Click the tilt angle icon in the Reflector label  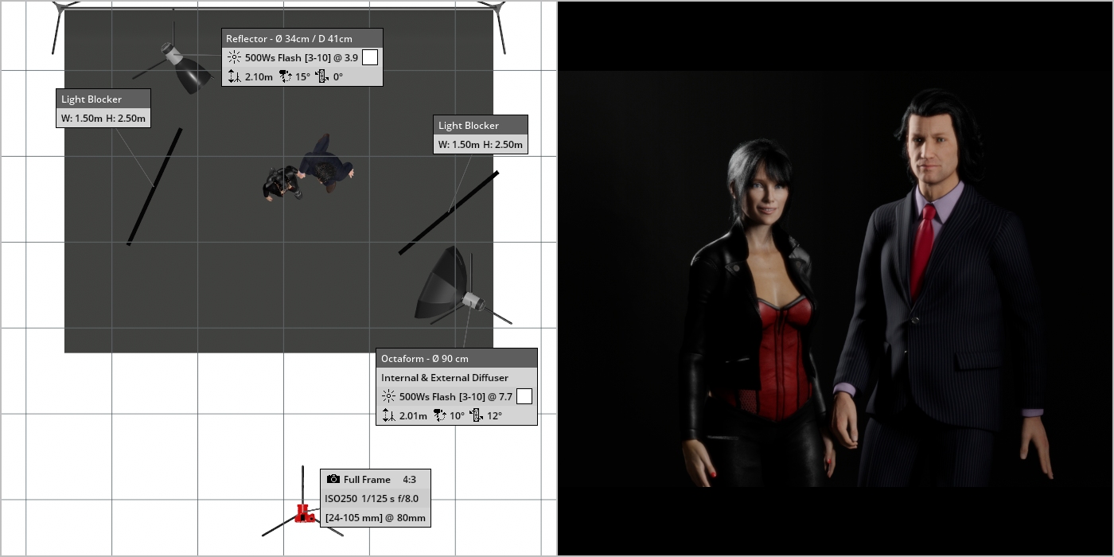coord(286,77)
